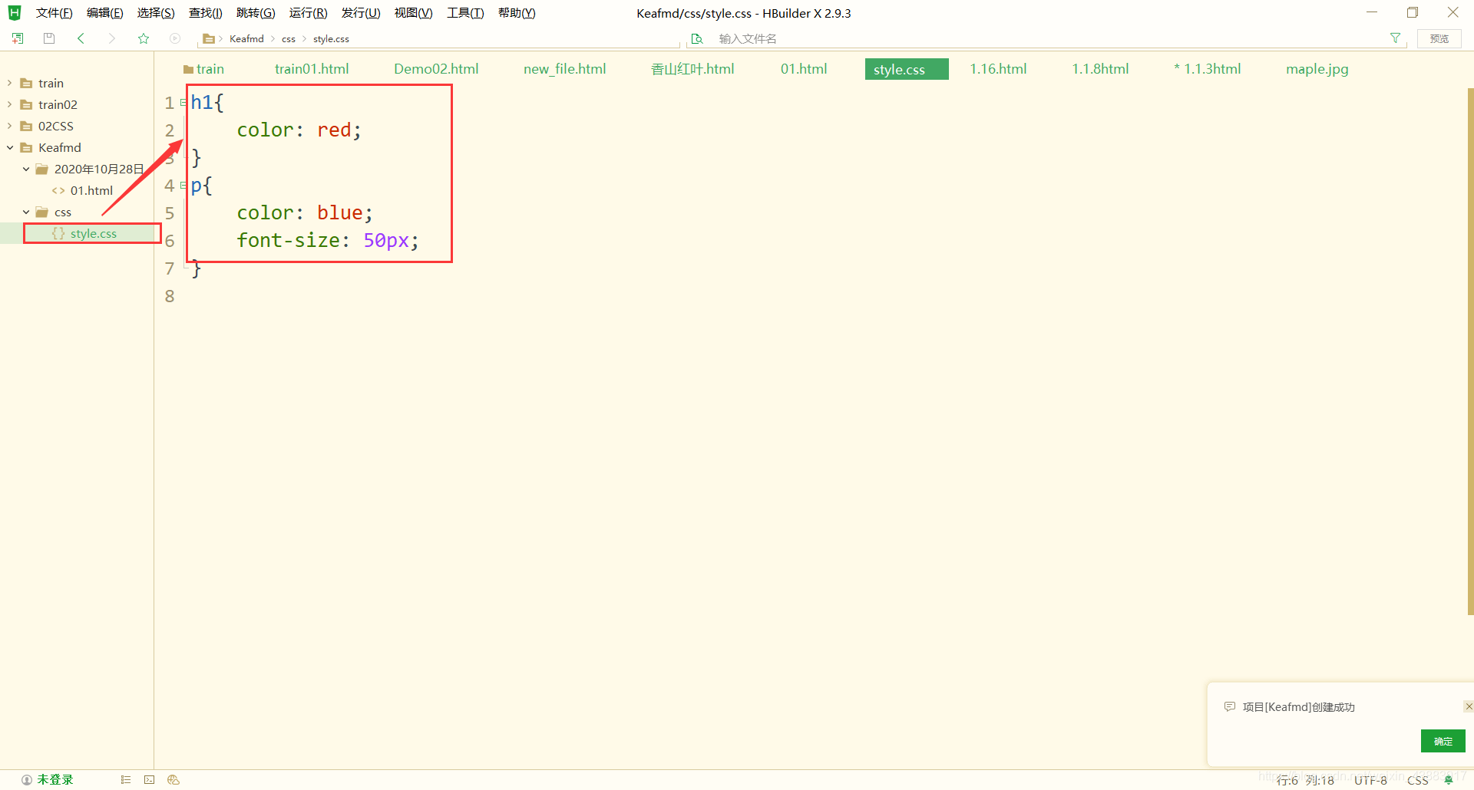Click the run play icon in toolbar
This screenshot has height=790, width=1474.
pos(175,38)
